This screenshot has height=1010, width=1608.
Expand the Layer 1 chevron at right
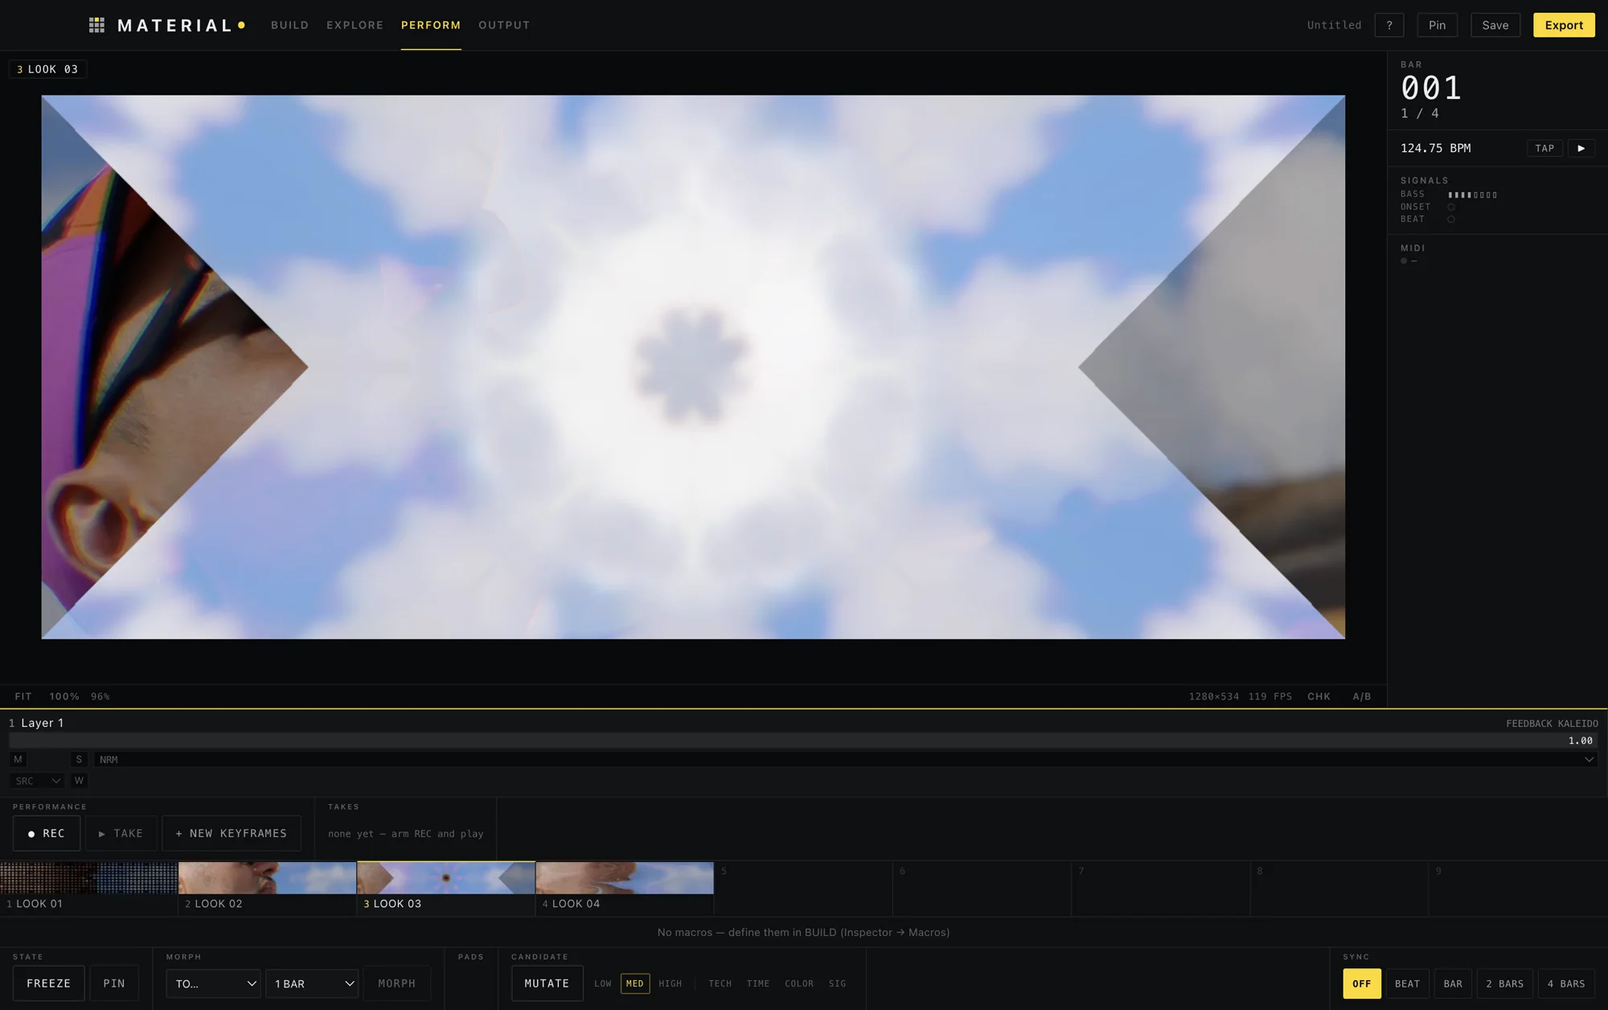point(1589,759)
